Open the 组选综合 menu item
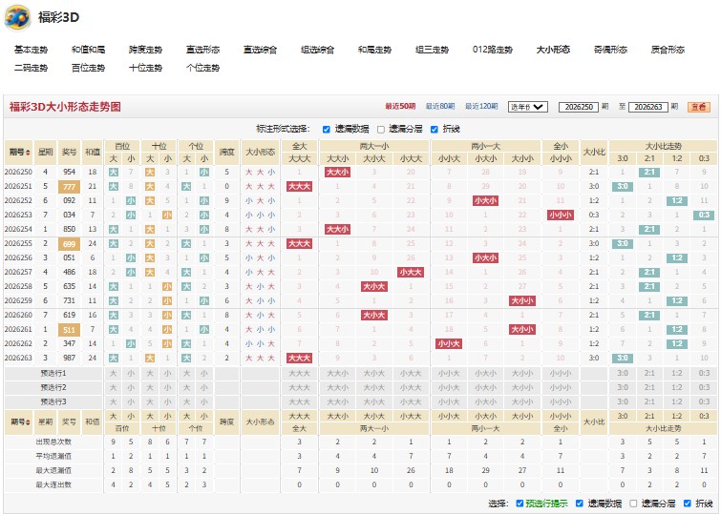 coord(317,50)
